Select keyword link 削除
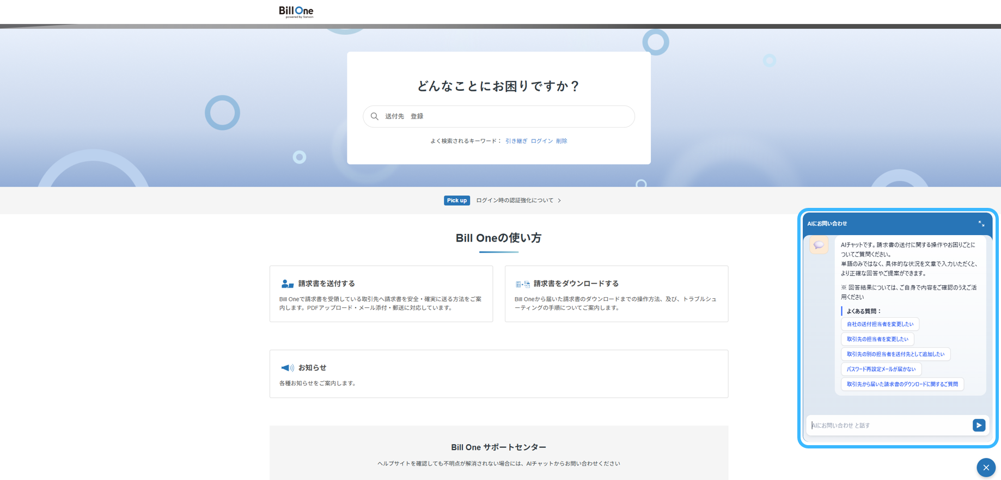The image size is (1001, 480). pyautogui.click(x=561, y=141)
